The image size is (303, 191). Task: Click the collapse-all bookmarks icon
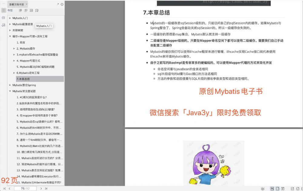(x=26, y=10)
